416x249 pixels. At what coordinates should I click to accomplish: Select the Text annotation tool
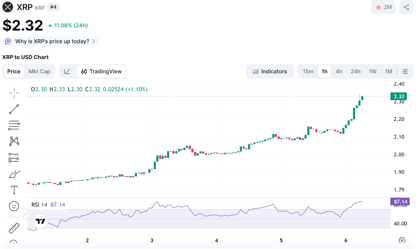pos(14,190)
